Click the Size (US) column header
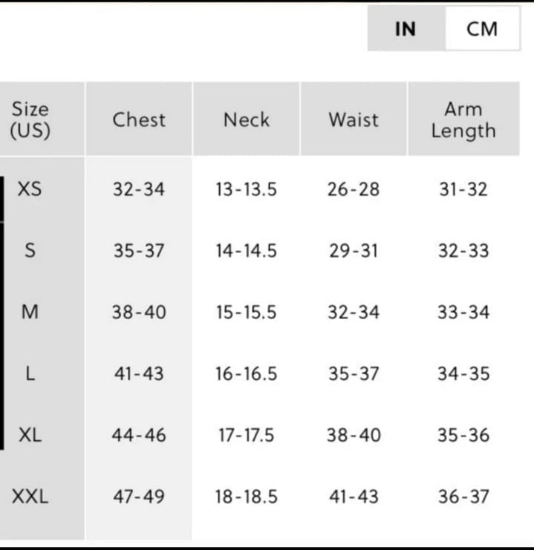534x550 pixels. (30, 120)
